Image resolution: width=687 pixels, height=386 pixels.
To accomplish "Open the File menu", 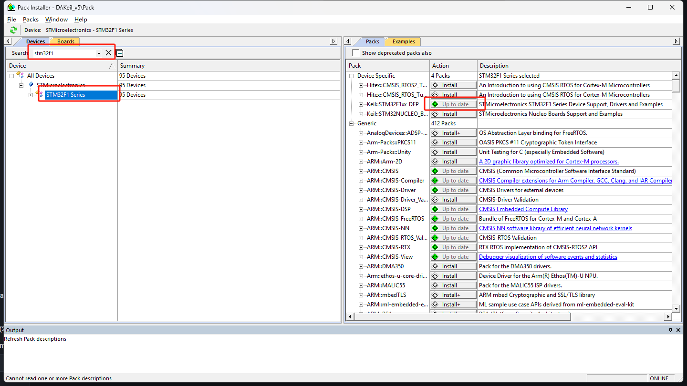I will pos(11,20).
